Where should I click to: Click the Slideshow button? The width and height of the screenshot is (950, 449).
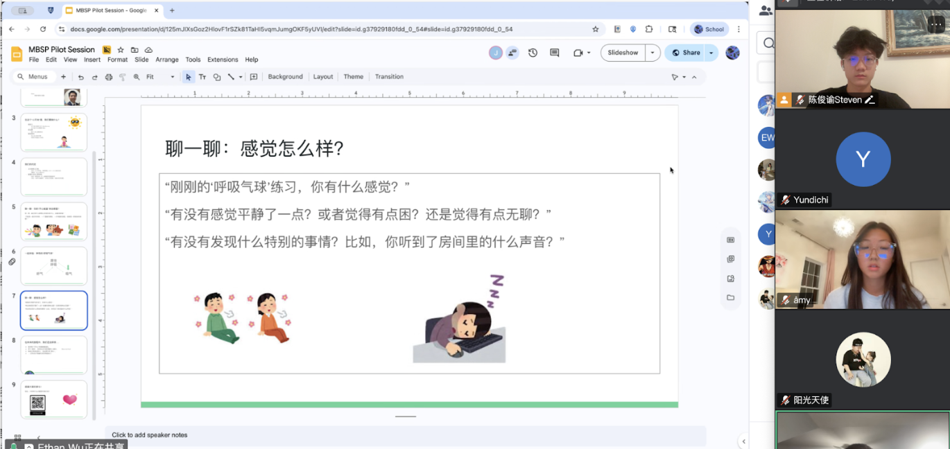click(623, 53)
